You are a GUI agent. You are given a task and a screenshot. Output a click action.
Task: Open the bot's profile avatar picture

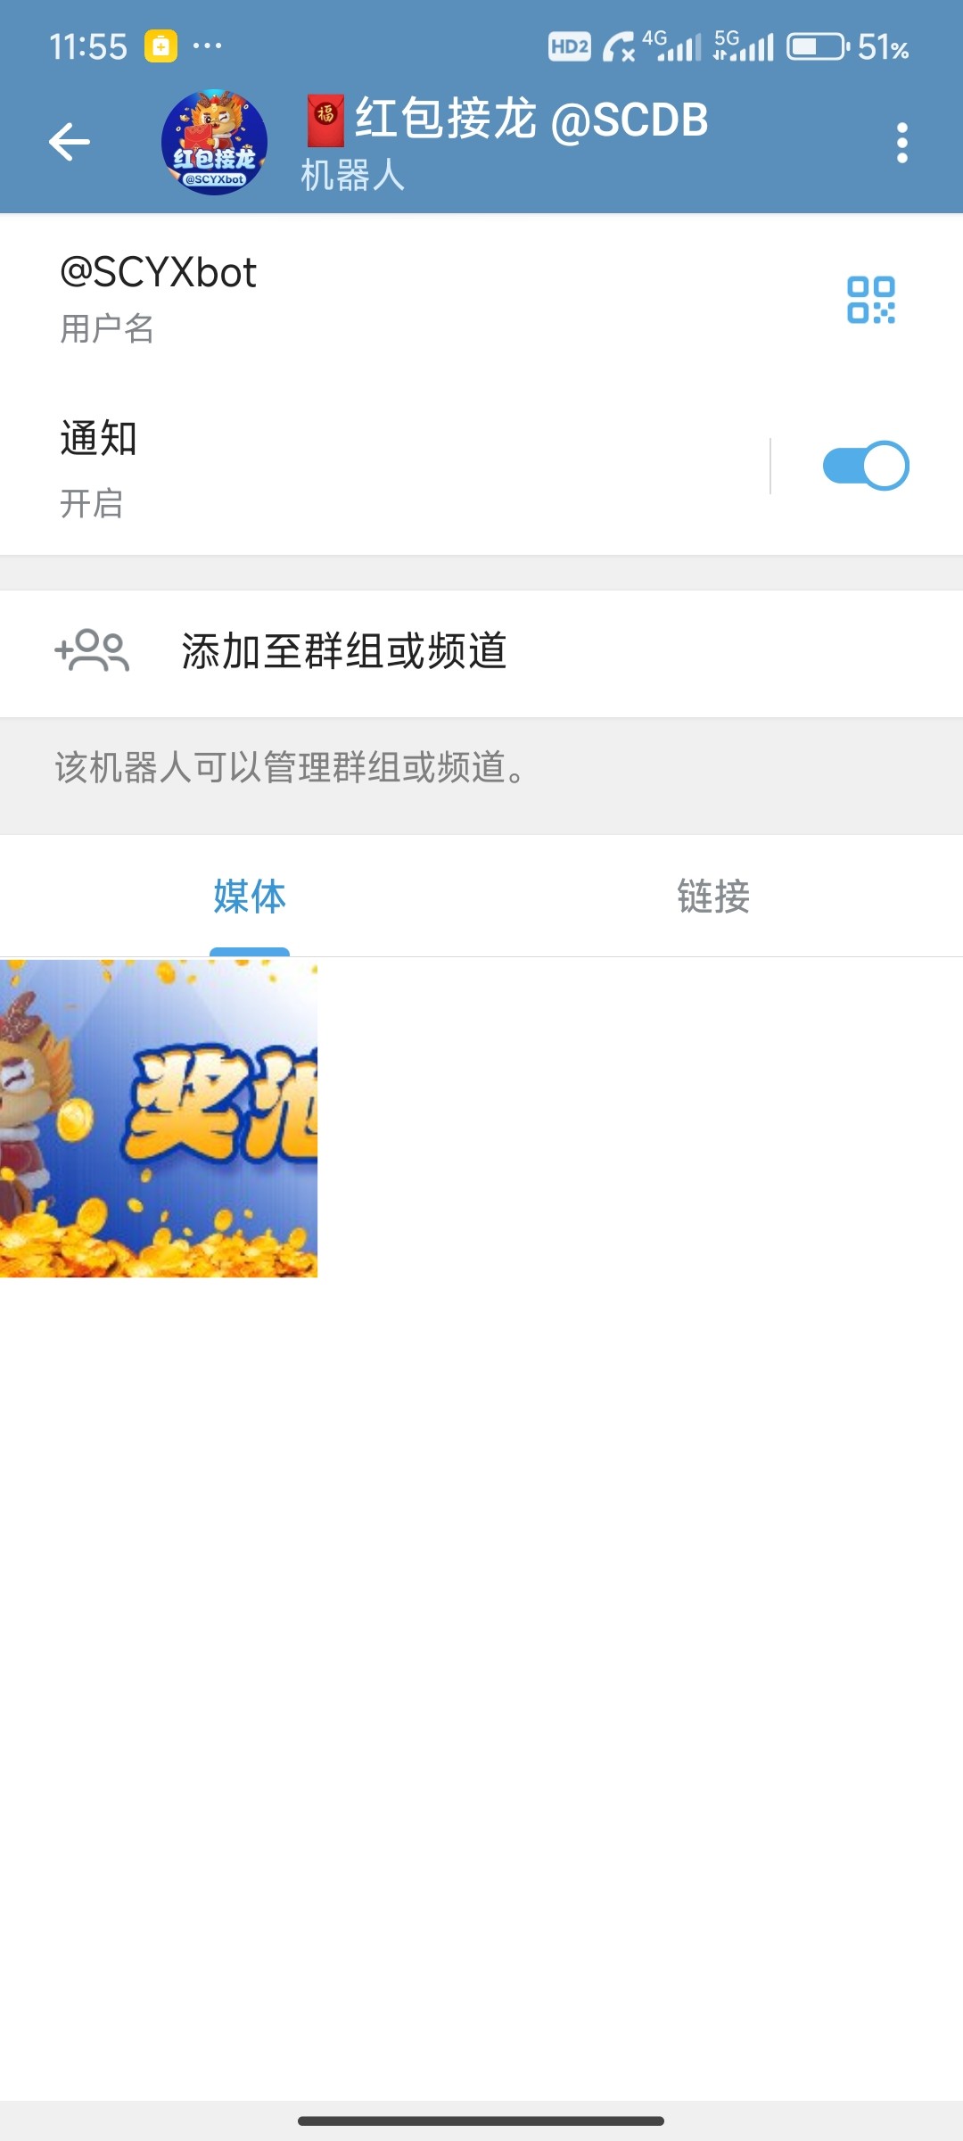point(214,142)
